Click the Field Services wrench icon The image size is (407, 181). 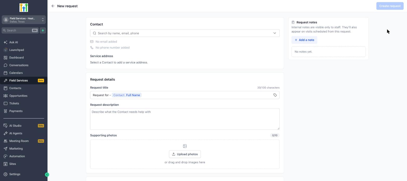click(x=5, y=81)
